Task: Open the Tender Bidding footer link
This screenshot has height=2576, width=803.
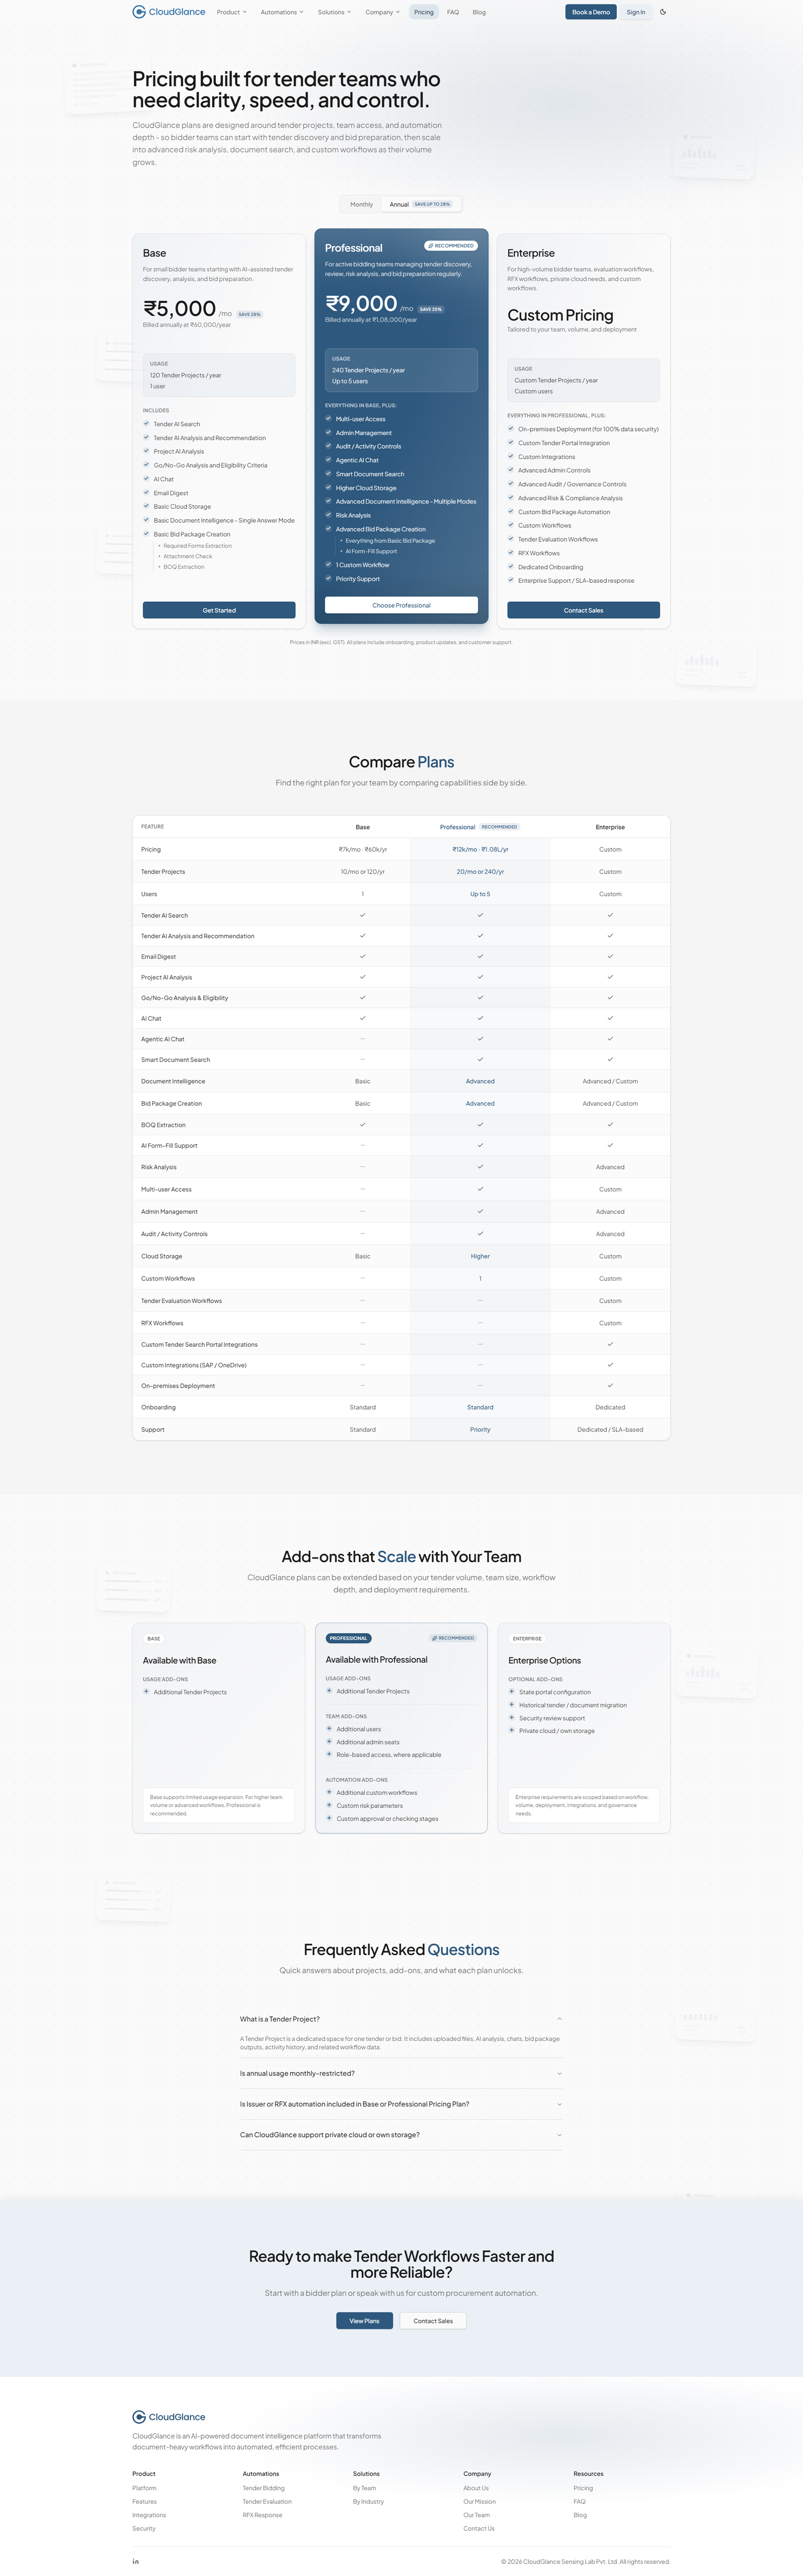Action: 263,2488
